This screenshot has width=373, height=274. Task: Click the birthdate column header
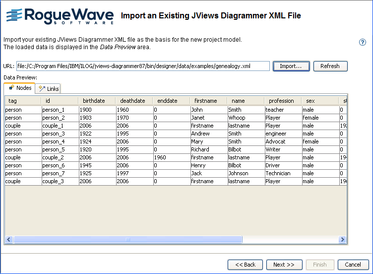pyautogui.click(x=94, y=101)
